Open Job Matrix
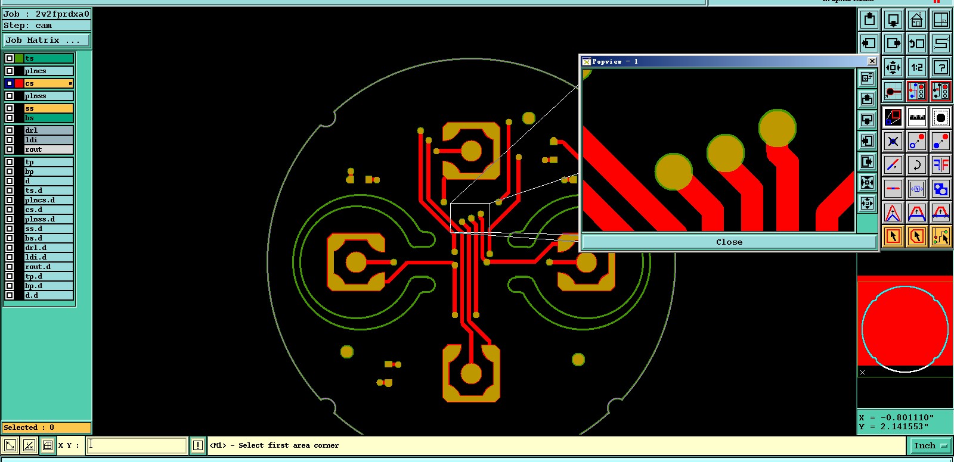954x462 pixels. [47, 40]
